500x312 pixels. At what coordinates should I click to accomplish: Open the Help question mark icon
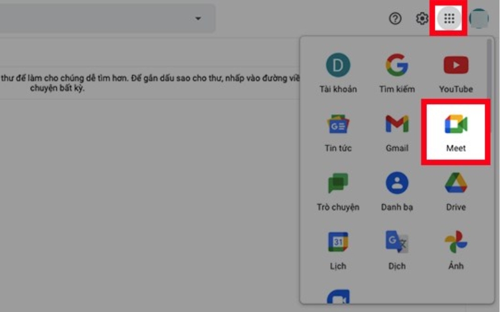coord(395,19)
